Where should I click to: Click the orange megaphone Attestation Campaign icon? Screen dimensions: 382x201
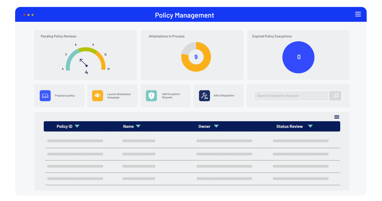(x=97, y=96)
